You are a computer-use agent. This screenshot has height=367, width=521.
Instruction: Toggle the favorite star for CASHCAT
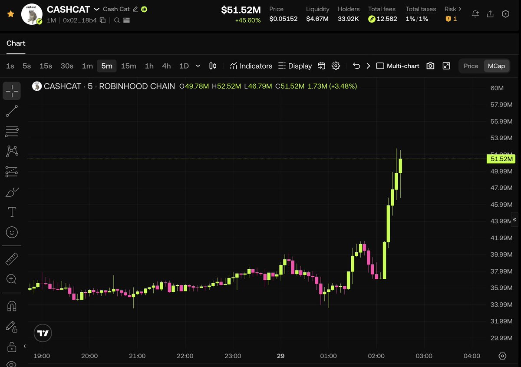pyautogui.click(x=11, y=14)
